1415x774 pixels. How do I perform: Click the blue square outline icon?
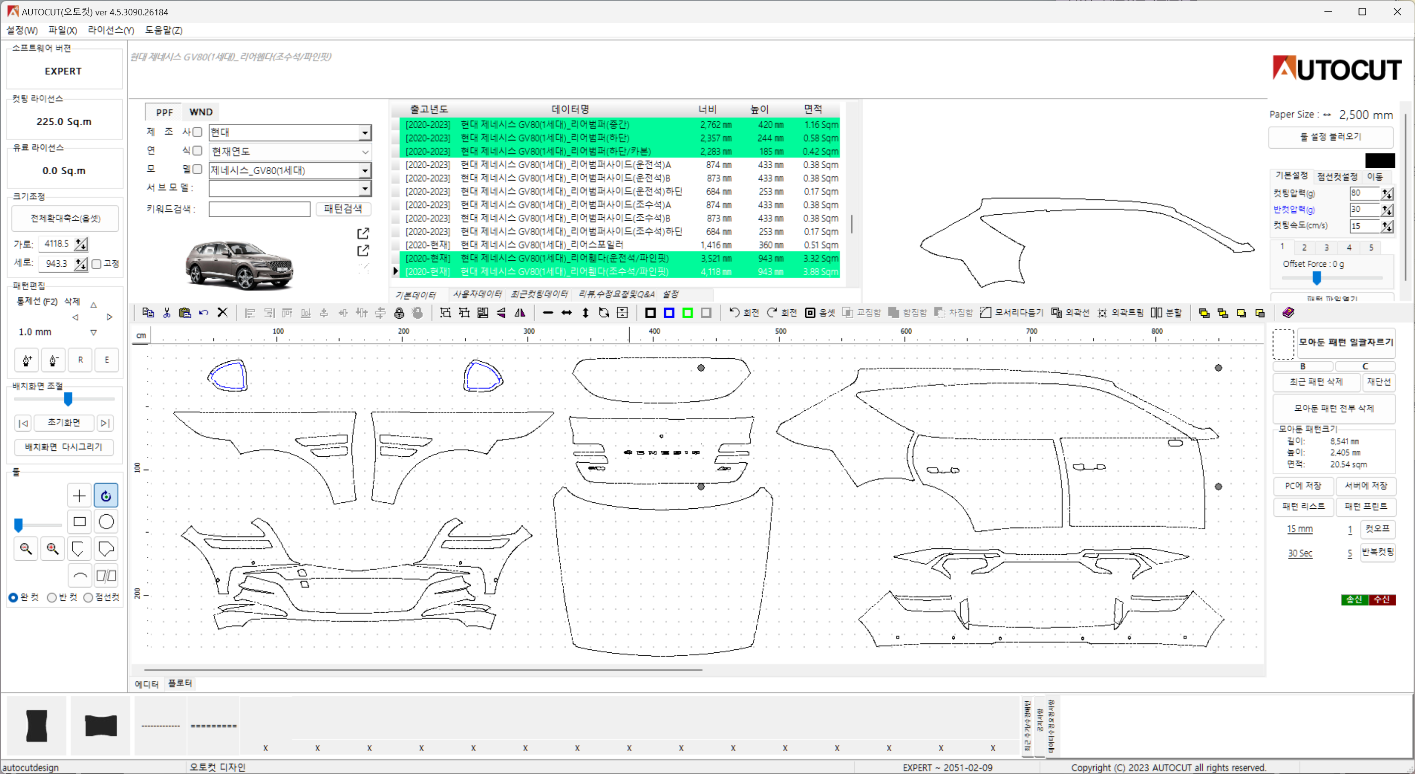point(669,313)
